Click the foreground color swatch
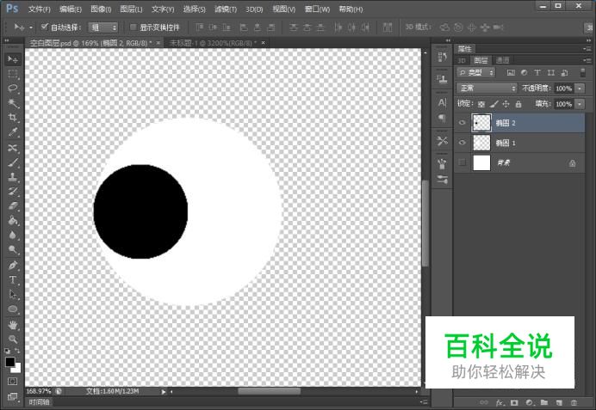Screen dimensions: 596x410 pos(10,362)
